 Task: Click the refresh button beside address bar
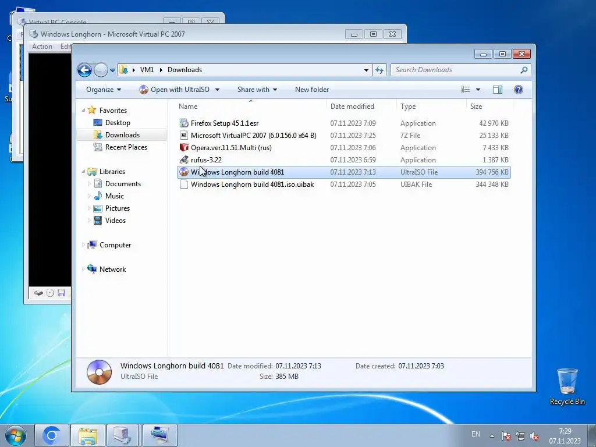click(x=379, y=70)
